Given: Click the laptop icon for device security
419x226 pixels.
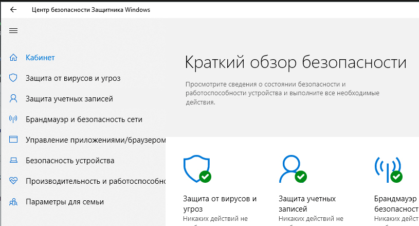Looking at the screenshot, I should [x=13, y=160].
